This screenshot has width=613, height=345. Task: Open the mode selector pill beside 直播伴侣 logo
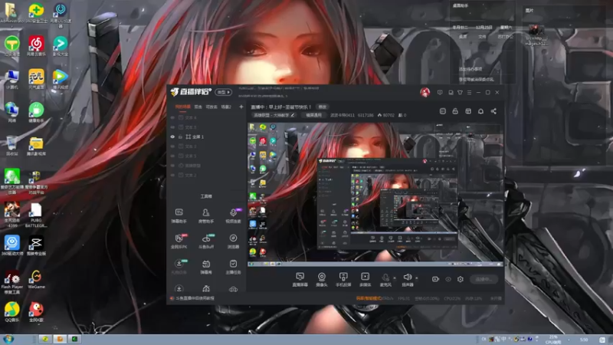point(223,92)
